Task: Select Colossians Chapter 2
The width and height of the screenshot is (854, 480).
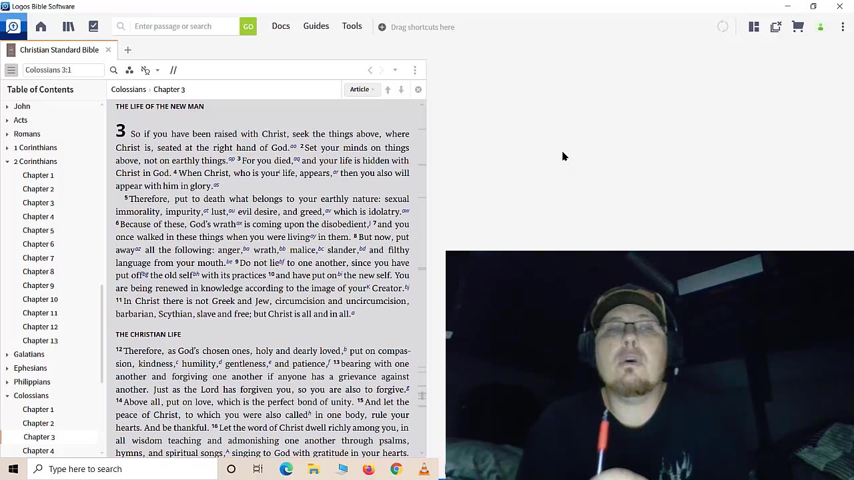Action: (x=38, y=423)
